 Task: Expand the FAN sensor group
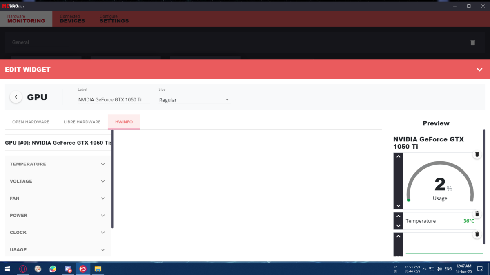tap(58, 198)
